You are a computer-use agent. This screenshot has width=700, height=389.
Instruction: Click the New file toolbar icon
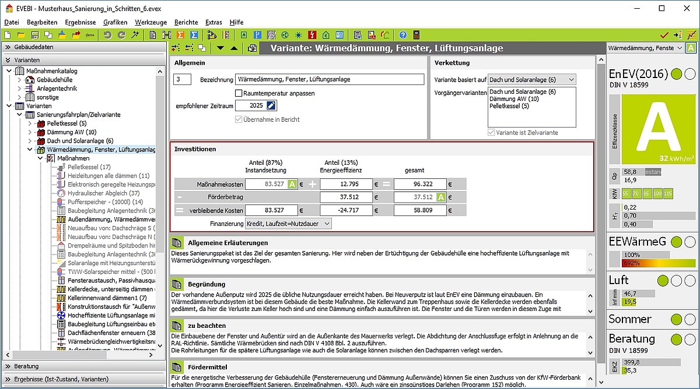coord(8,35)
